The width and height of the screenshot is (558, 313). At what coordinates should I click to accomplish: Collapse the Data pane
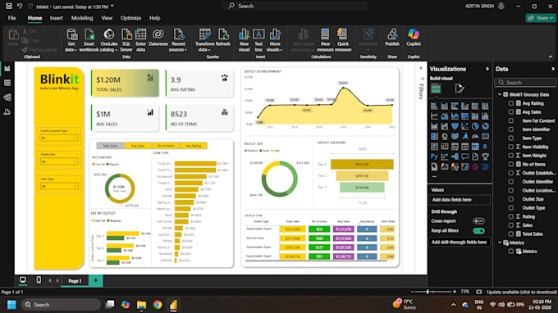pyautogui.click(x=552, y=69)
